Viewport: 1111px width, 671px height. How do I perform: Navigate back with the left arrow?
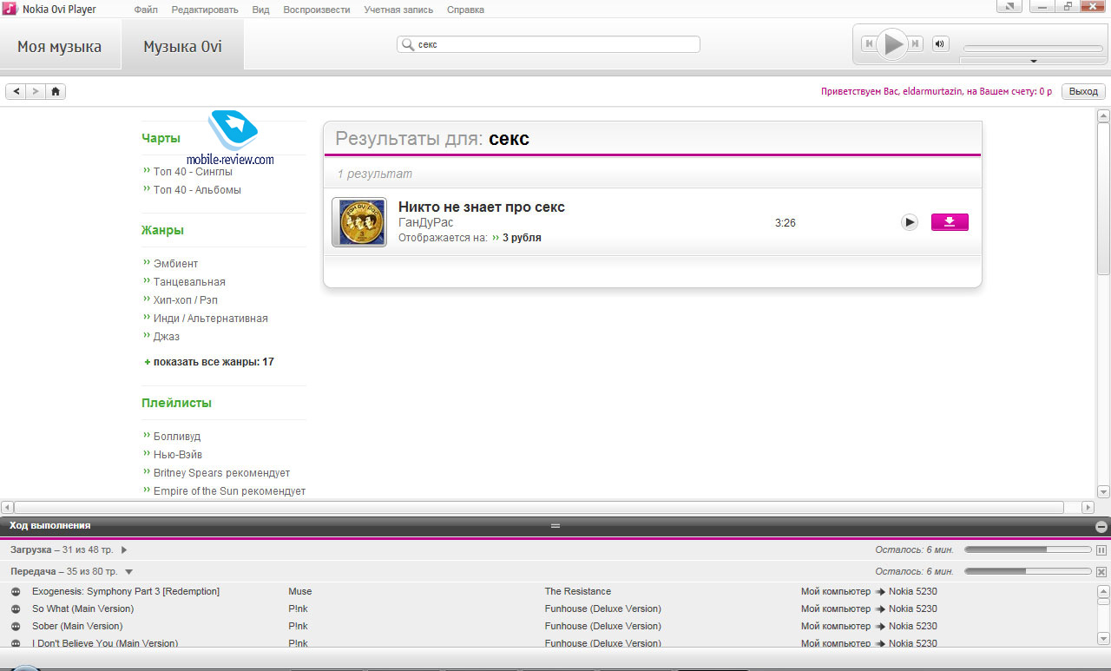[16, 91]
